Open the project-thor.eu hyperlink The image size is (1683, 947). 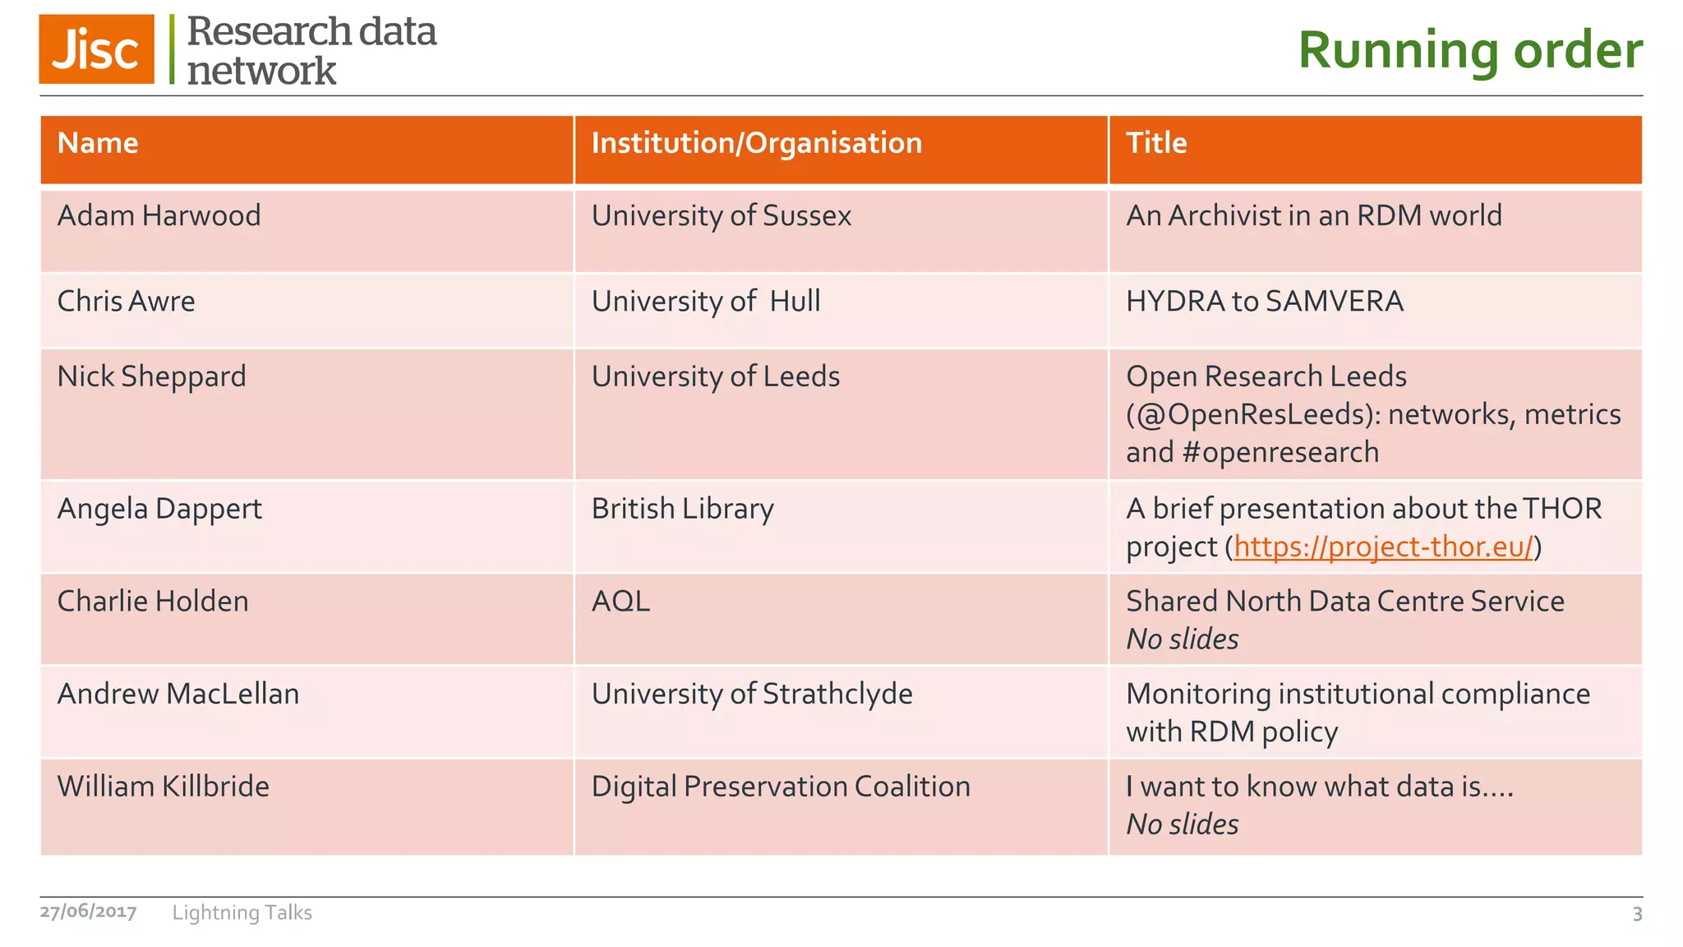(x=1384, y=547)
